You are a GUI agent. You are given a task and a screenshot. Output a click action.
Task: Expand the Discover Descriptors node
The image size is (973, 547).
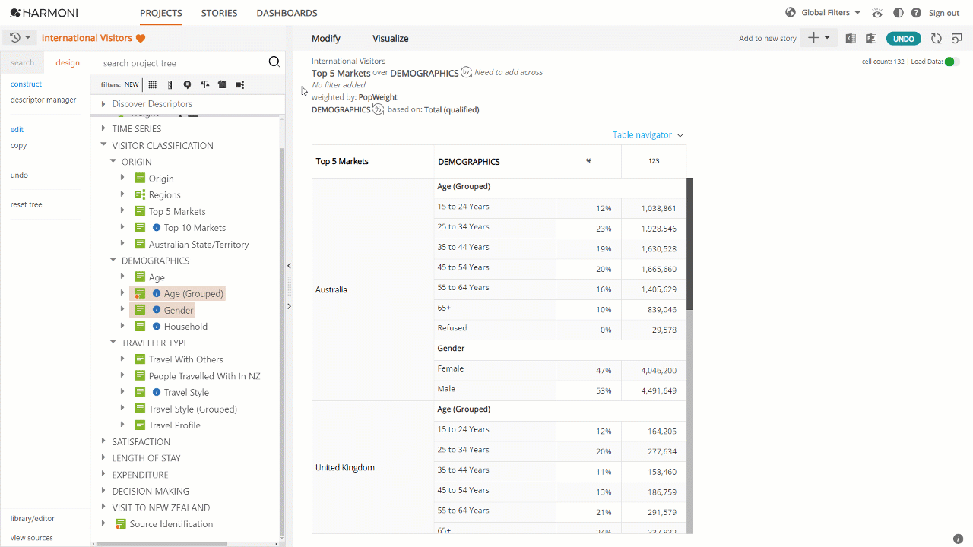click(x=104, y=104)
